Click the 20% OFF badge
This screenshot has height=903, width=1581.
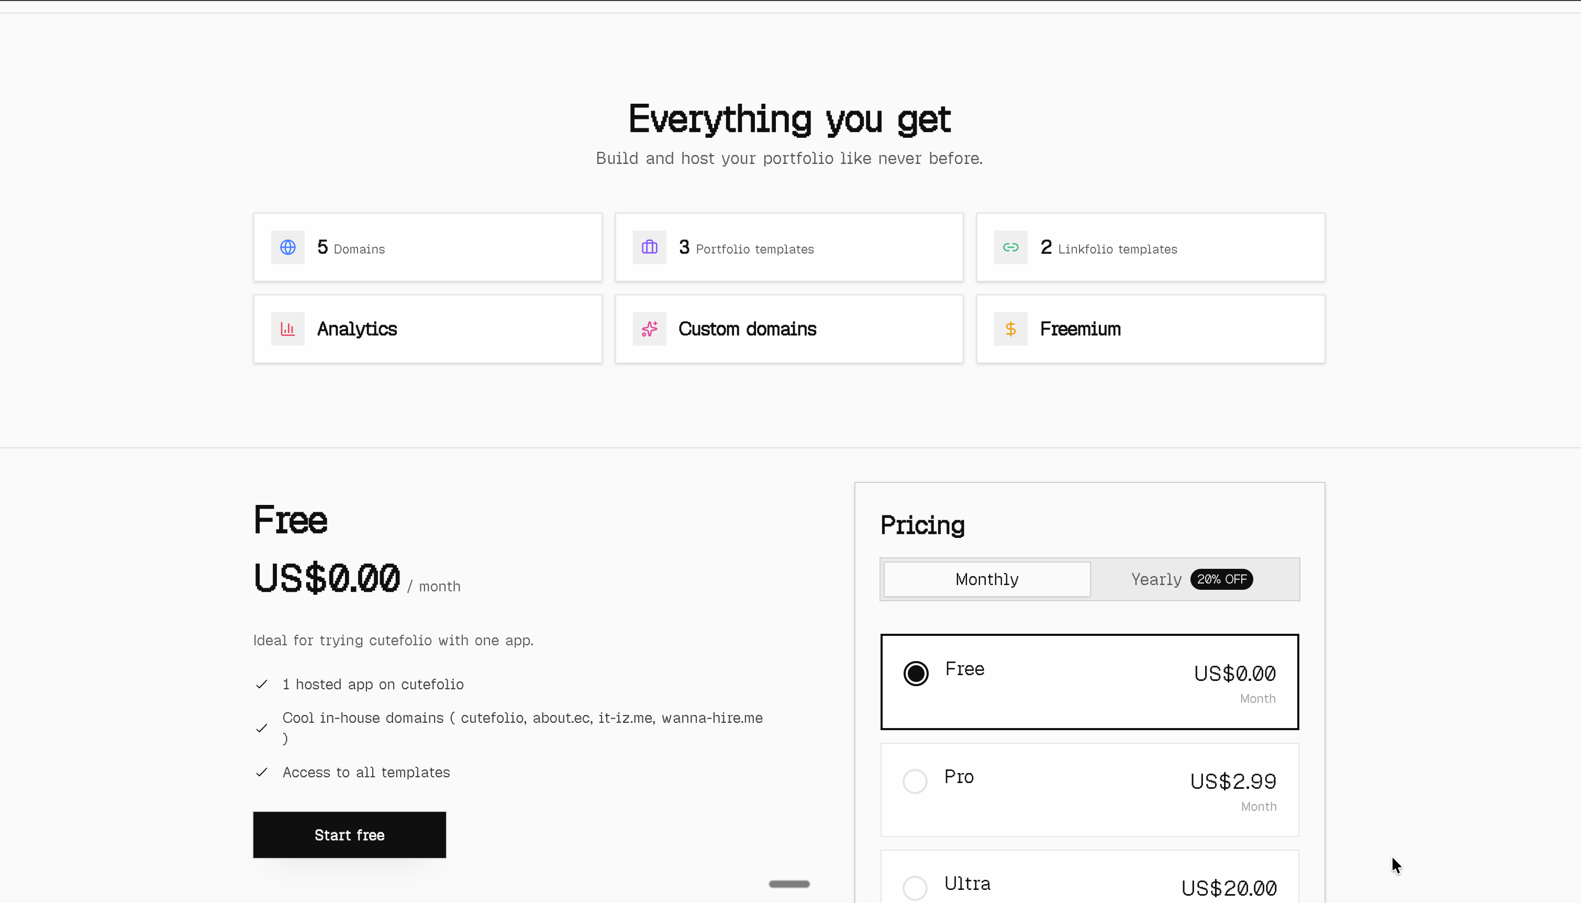pos(1221,579)
